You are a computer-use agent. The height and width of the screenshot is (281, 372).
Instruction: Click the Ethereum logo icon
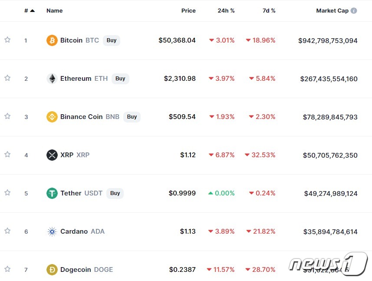click(x=52, y=79)
